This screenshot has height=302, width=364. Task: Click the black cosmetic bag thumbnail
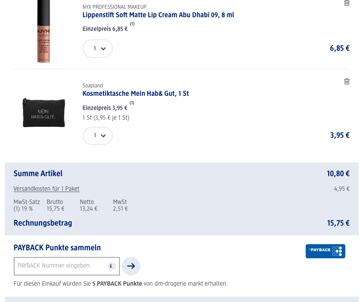pos(43,113)
